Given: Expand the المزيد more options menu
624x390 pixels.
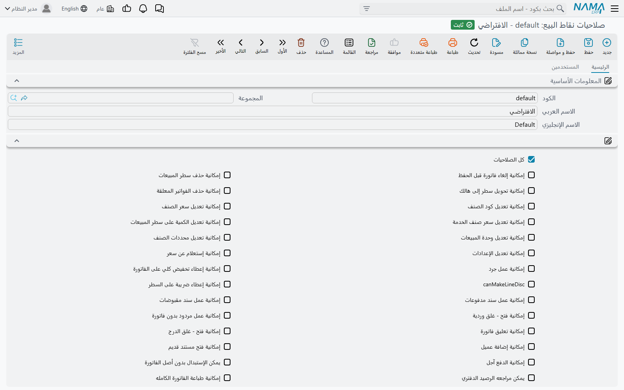Looking at the screenshot, I should click(x=18, y=46).
